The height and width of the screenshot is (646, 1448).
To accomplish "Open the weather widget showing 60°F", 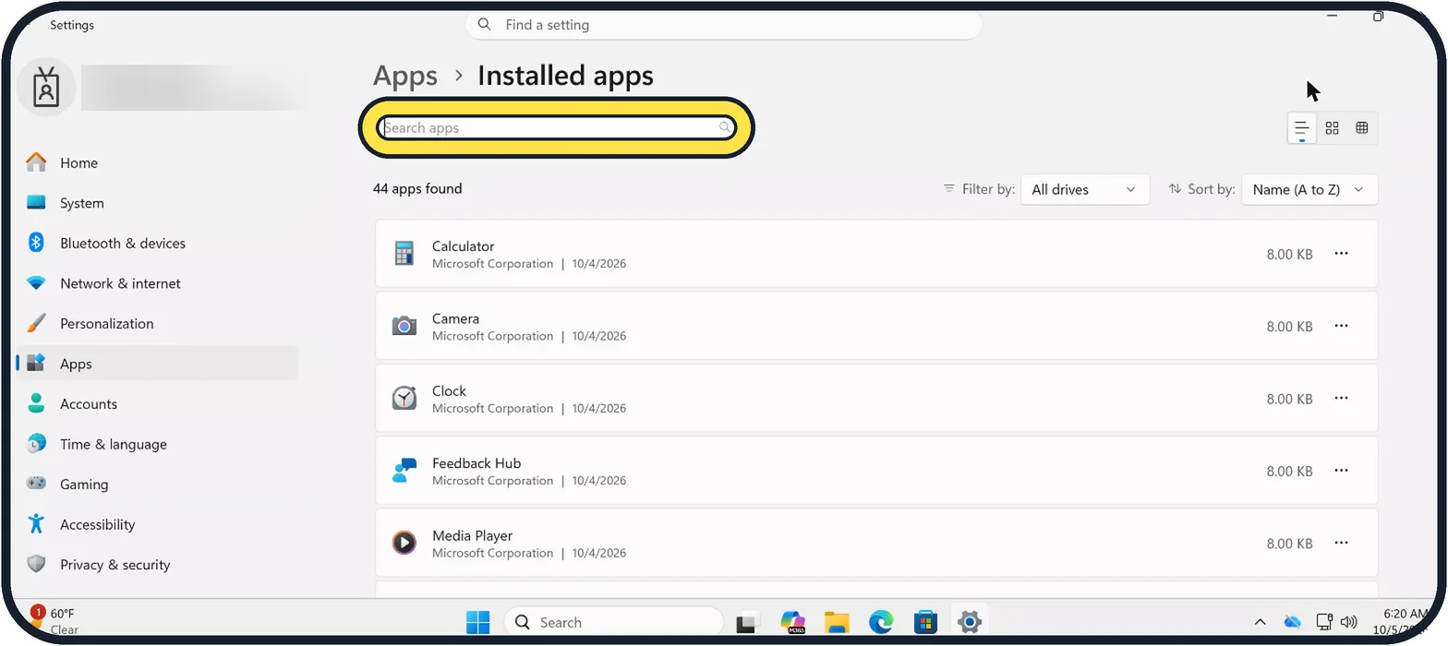I will [x=55, y=621].
